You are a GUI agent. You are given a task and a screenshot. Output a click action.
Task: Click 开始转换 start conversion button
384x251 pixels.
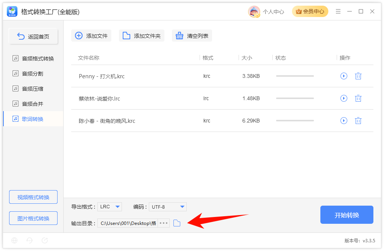tap(347, 215)
